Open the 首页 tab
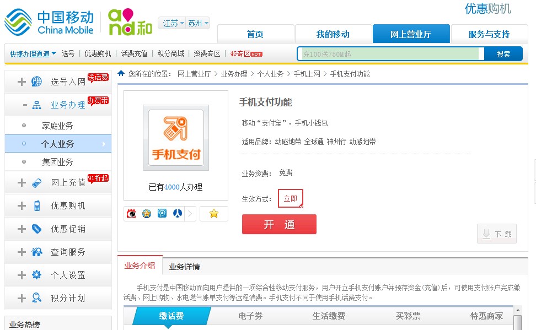This screenshot has height=330, width=536. [x=255, y=34]
